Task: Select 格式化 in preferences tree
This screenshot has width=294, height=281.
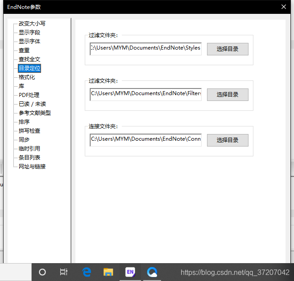Action: point(27,77)
